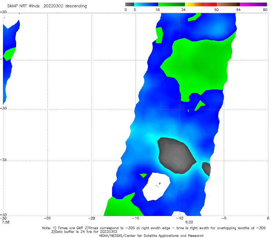Click the colorbar label '18'
The width and height of the screenshot is (271, 238).
click(157, 10)
